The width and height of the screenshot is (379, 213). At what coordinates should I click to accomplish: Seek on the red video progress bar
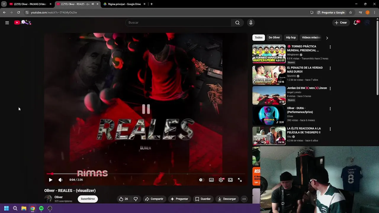point(146,174)
